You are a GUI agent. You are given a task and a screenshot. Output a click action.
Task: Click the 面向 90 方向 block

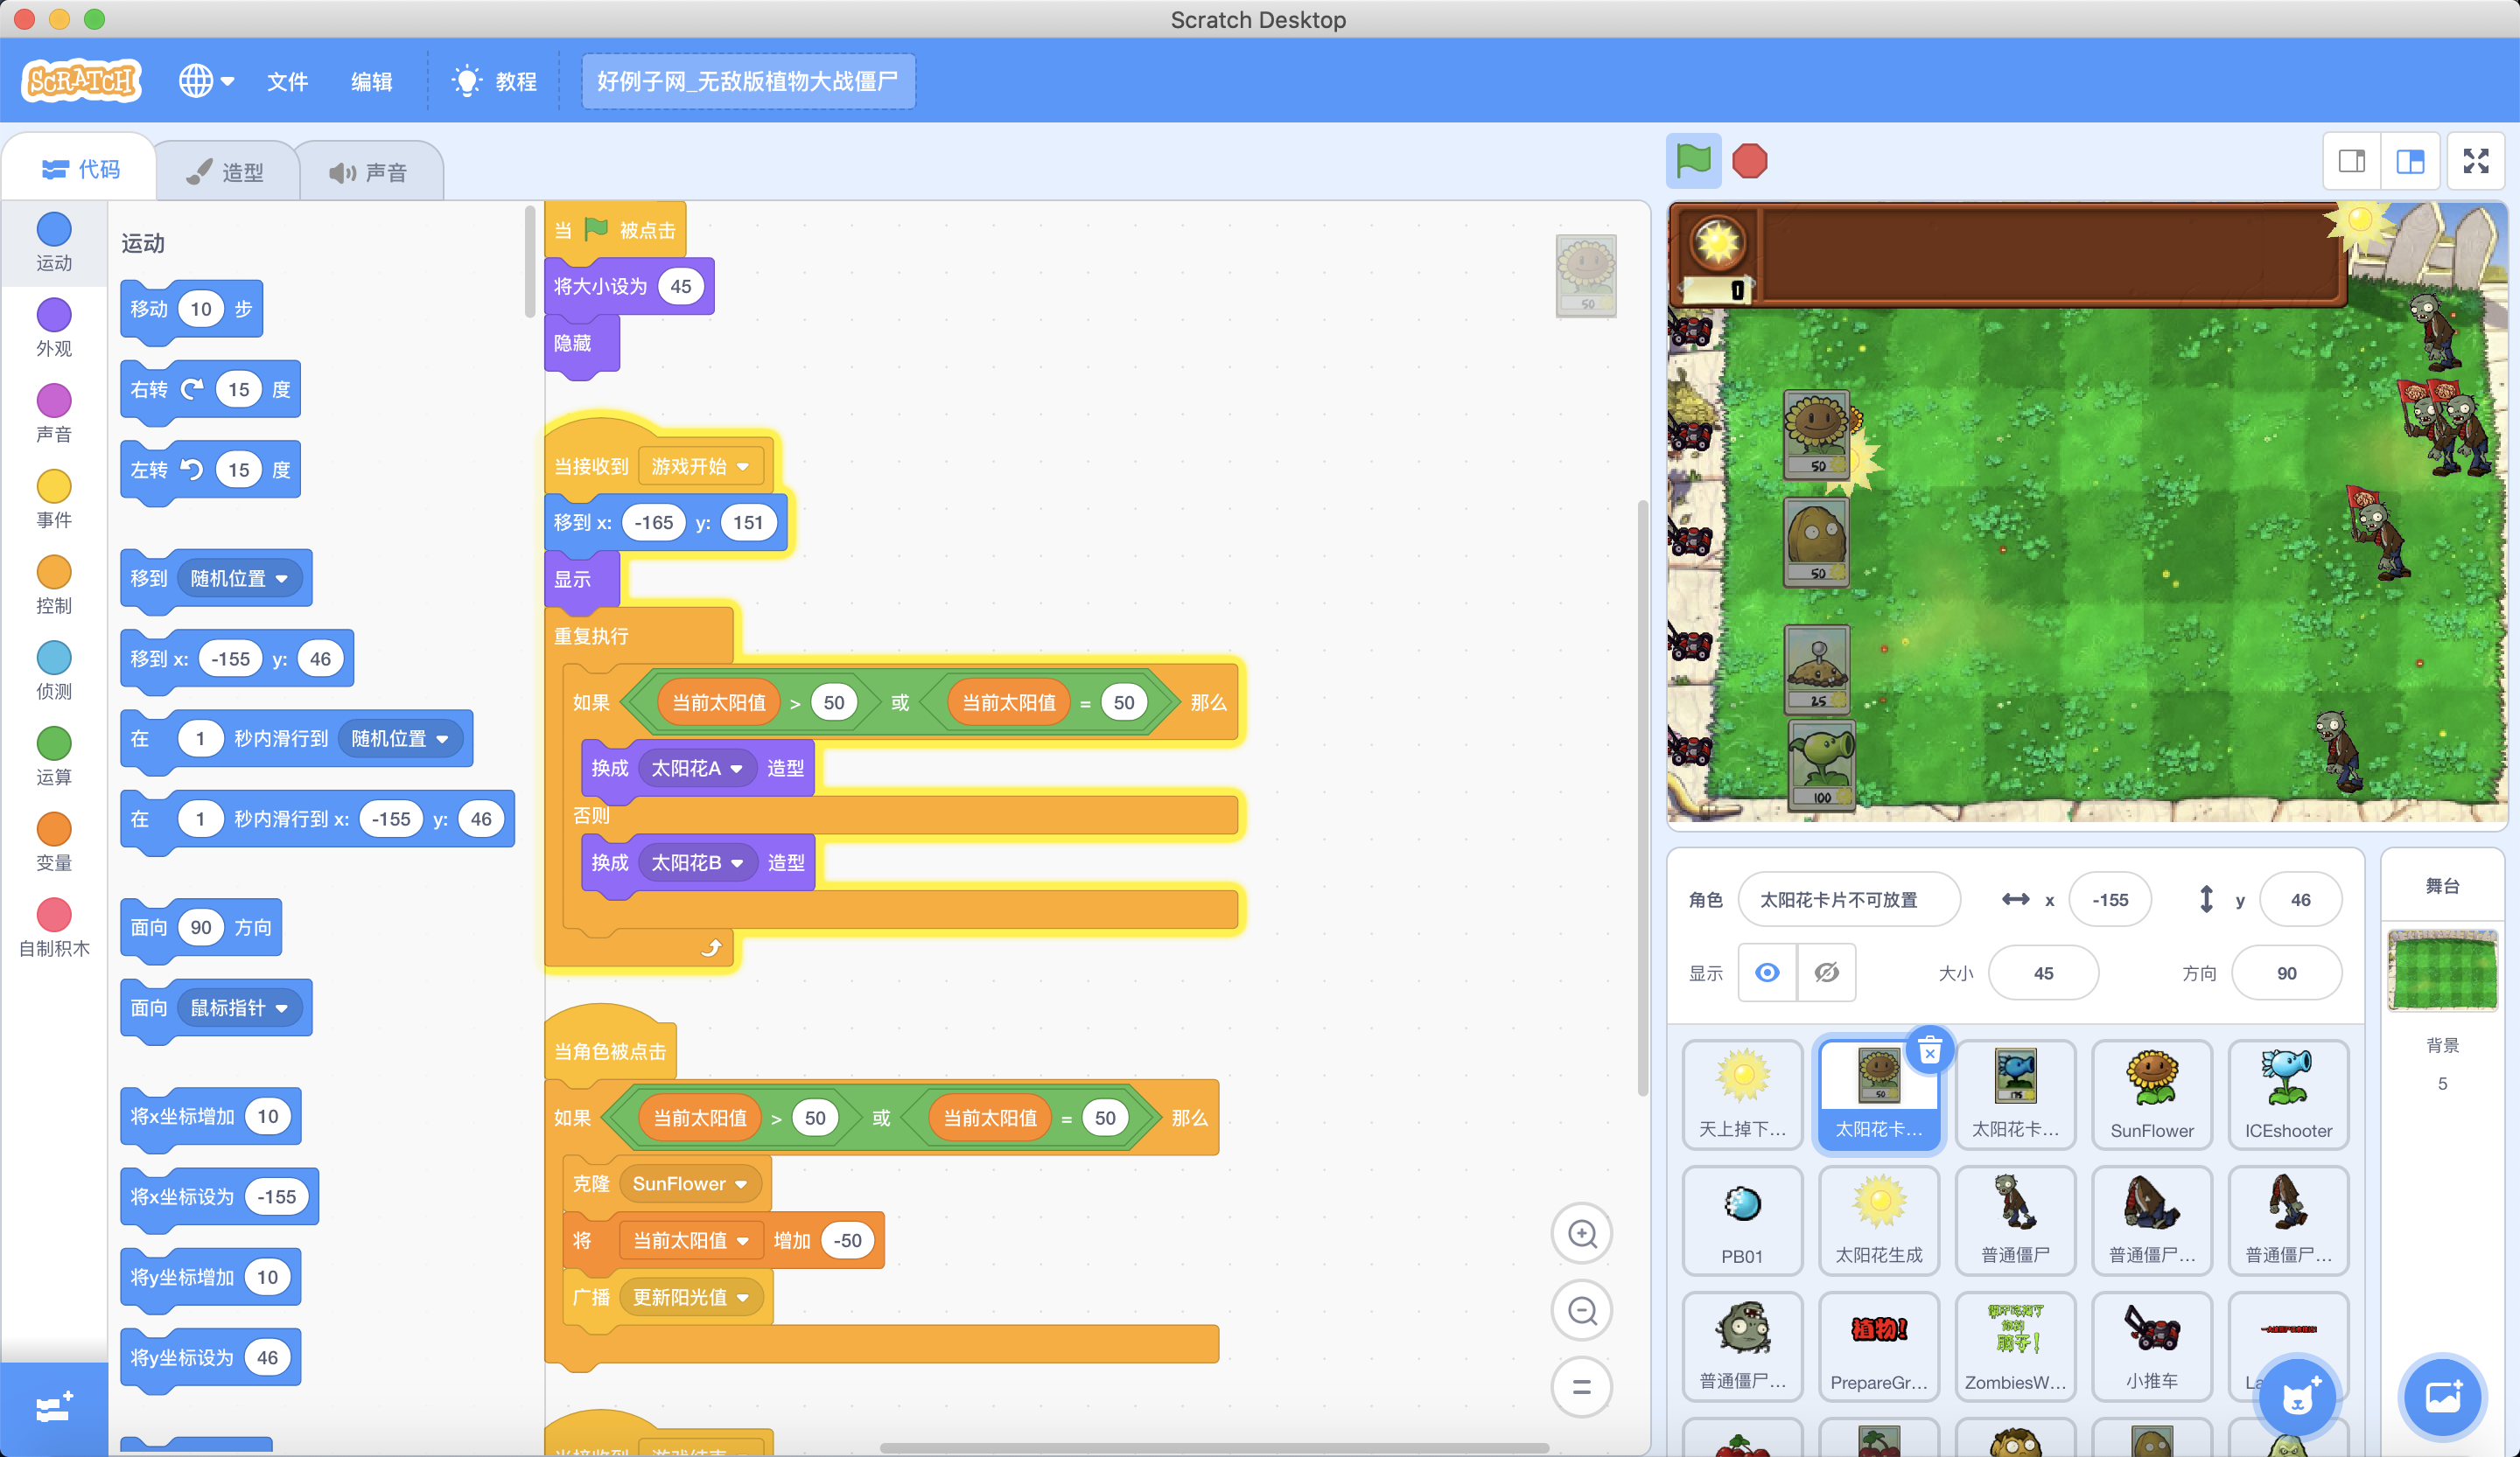(201, 929)
